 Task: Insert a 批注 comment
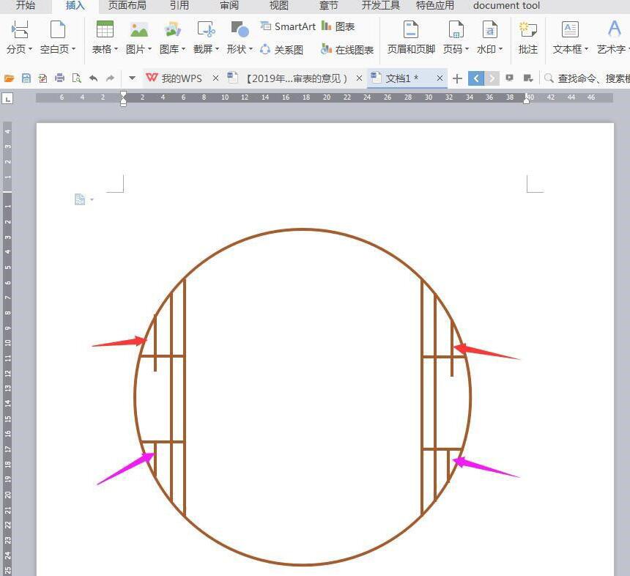(x=528, y=37)
